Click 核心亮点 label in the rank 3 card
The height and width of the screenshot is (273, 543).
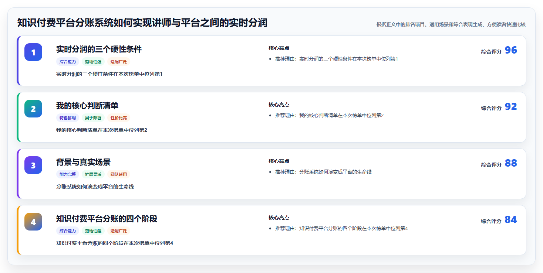(x=279, y=161)
